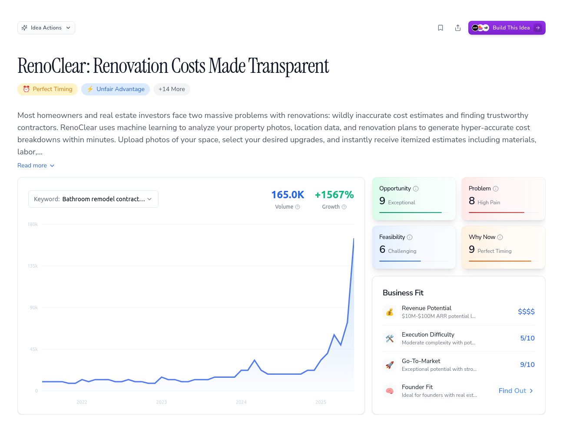Image resolution: width=563 pixels, height=432 pixels.
Task: Click the Growth info icon
Action: click(344, 207)
